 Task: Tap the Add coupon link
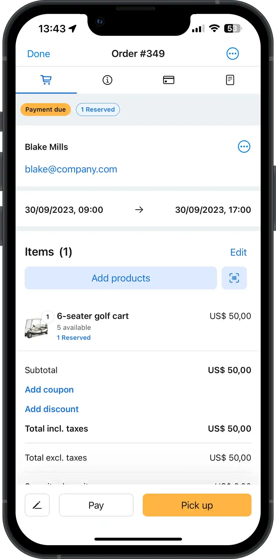(x=49, y=390)
